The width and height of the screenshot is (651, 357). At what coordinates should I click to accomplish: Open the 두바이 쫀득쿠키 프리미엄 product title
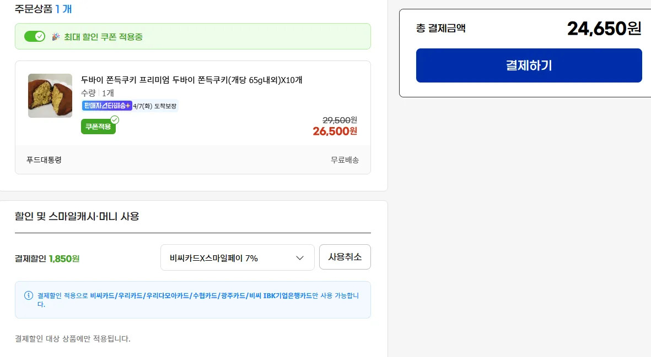(191, 80)
